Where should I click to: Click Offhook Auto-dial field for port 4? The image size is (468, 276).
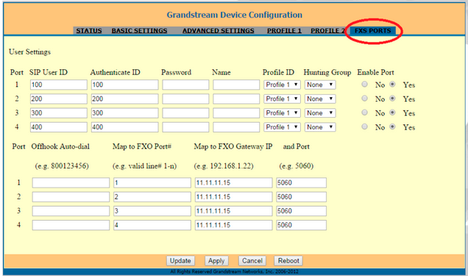pos(71,225)
